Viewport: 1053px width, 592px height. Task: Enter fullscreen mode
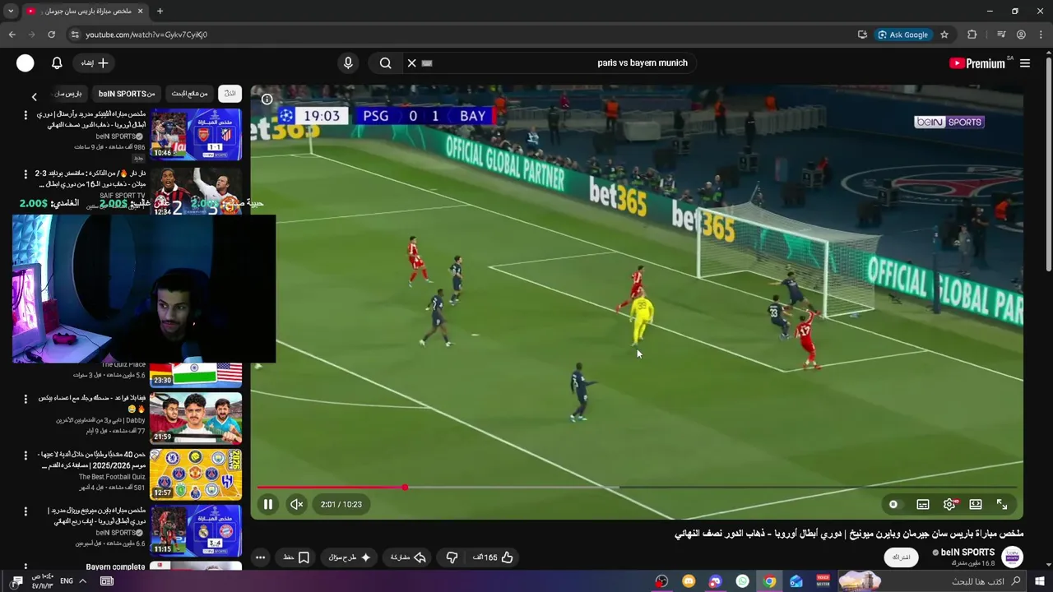pyautogui.click(x=1002, y=504)
